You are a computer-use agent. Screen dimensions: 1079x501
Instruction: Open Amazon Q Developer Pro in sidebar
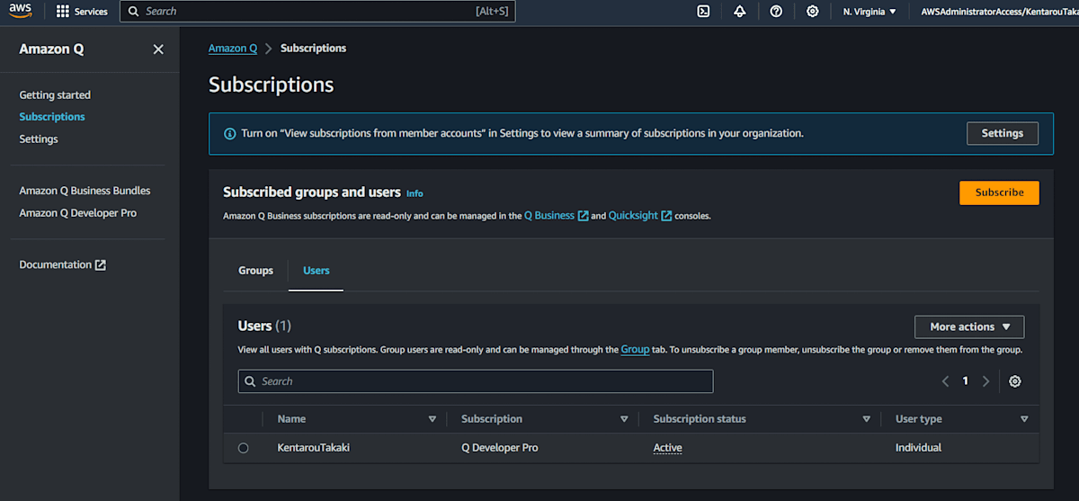point(78,213)
